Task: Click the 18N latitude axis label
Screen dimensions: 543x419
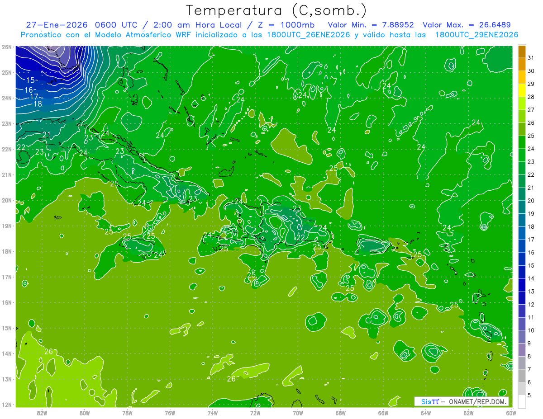Action: (x=6, y=251)
